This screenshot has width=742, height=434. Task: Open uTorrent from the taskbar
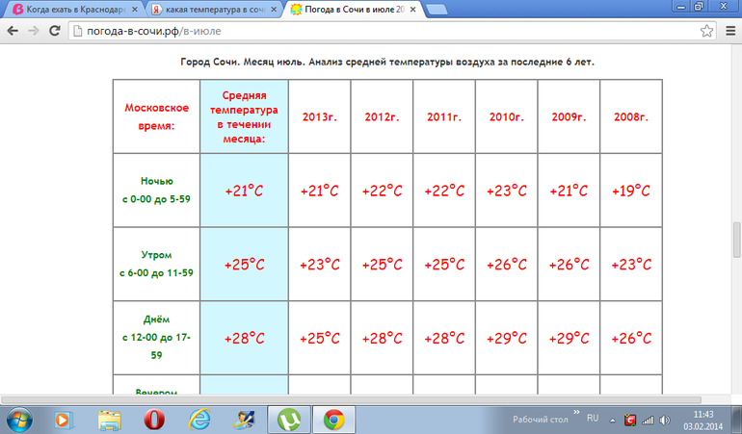pyautogui.click(x=288, y=420)
